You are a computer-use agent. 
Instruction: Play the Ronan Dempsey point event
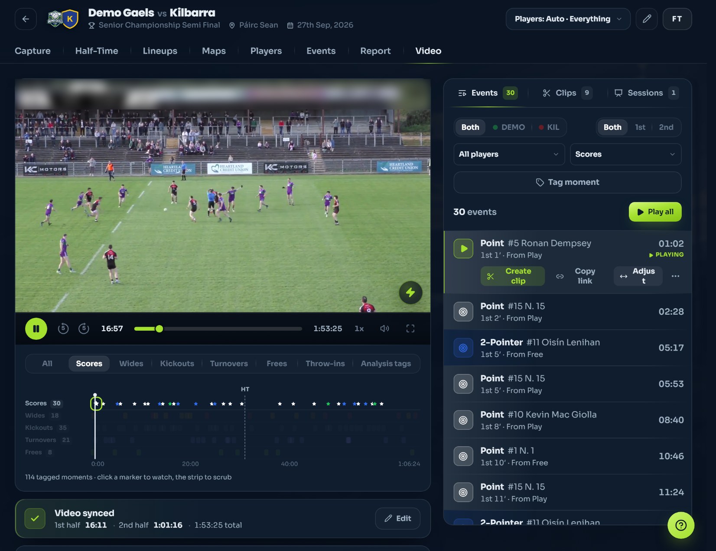[x=463, y=248]
